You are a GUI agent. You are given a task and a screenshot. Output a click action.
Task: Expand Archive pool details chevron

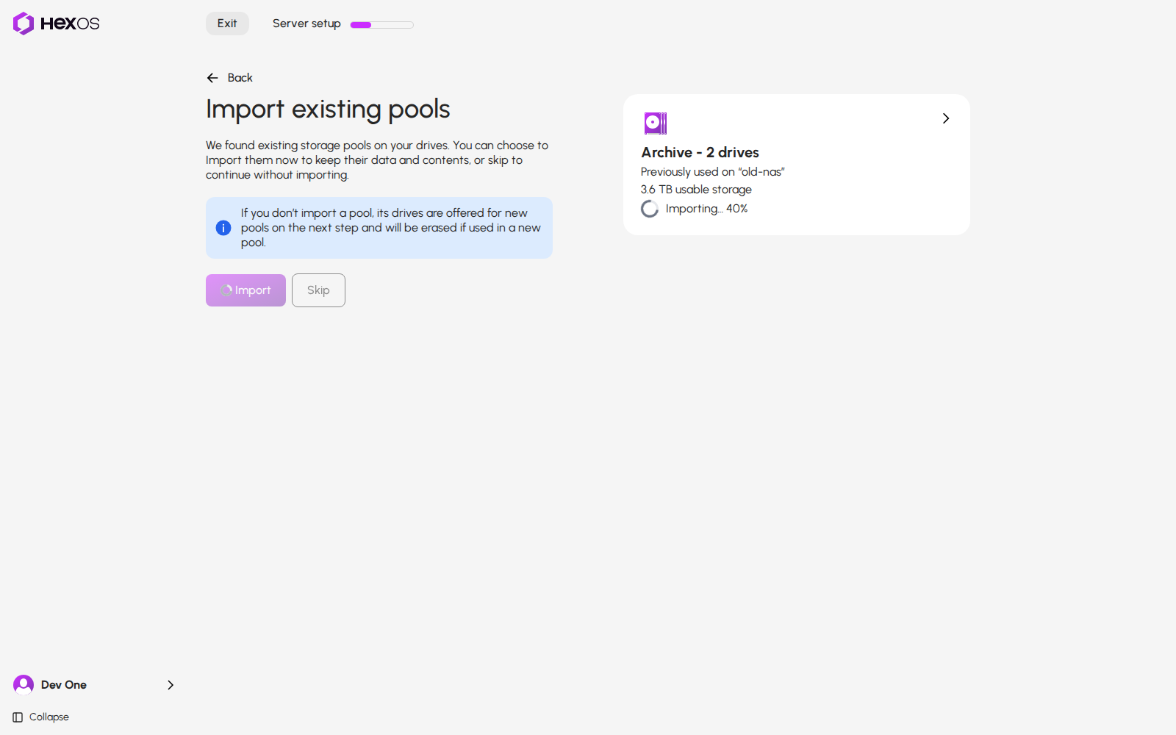tap(946, 118)
